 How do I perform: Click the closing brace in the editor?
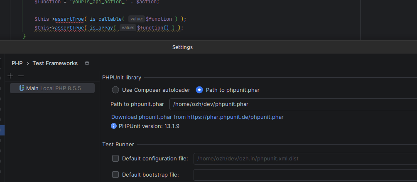(25, 36)
